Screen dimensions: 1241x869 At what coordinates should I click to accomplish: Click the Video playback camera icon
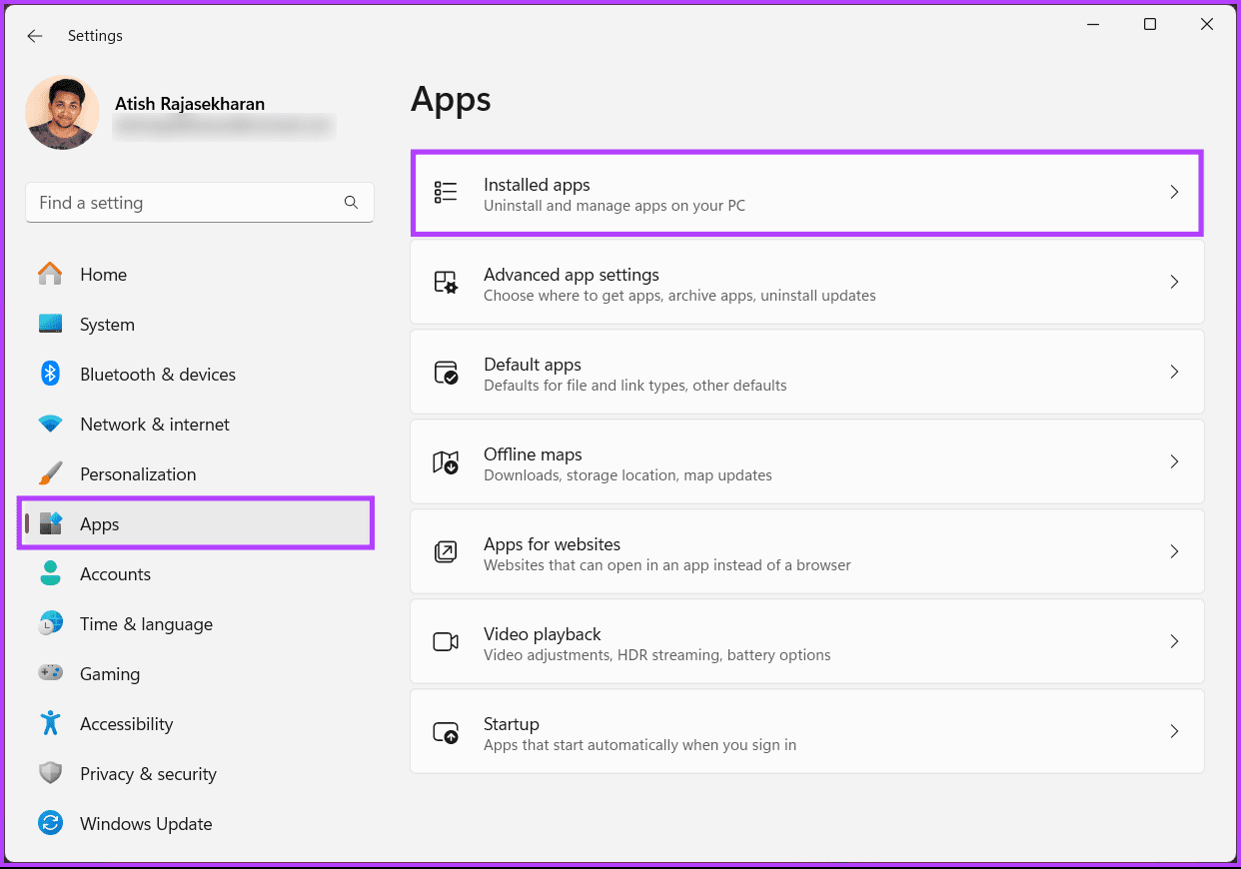(x=446, y=642)
